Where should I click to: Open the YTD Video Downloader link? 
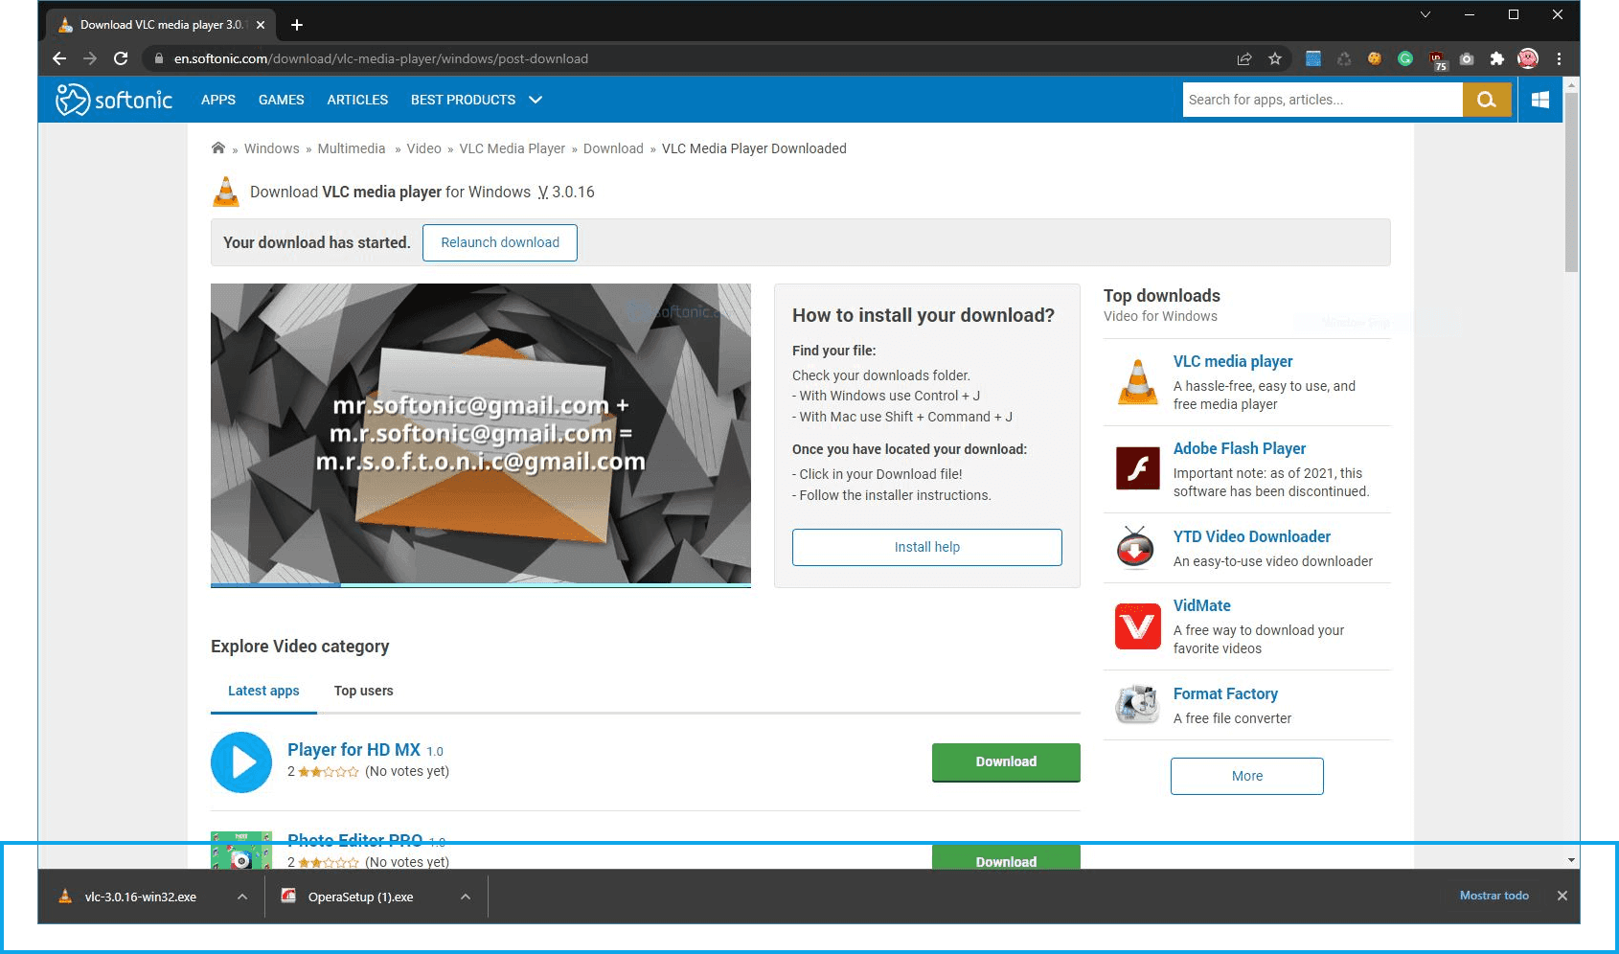(1251, 536)
